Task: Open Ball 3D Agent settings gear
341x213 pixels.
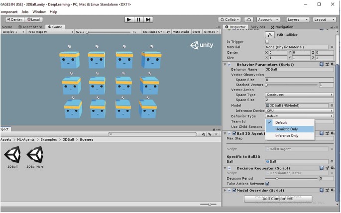Action: 333,133
